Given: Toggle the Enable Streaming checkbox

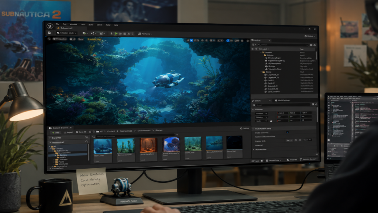Looking at the screenshot, I should click(x=287, y=132).
